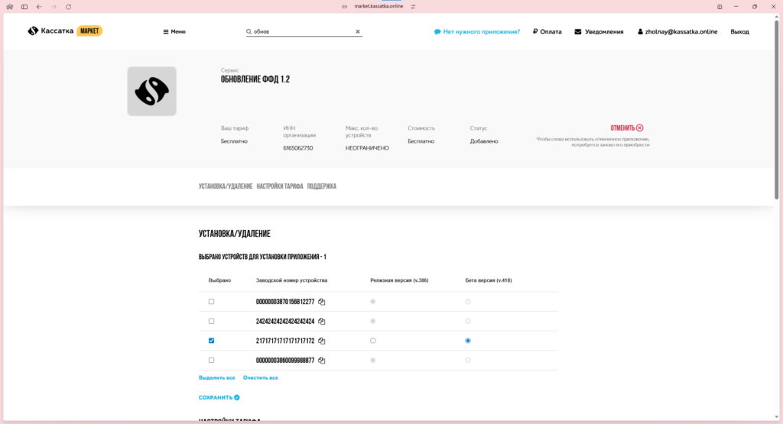Click the browser forward arrow
The width and height of the screenshot is (783, 424).
point(54,7)
